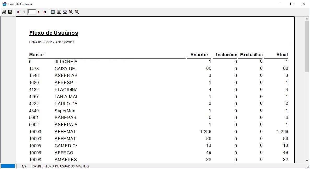Viewport: 310px width, 169px height.
Task: Save the report with the floppy disk icon
Action: point(10,12)
